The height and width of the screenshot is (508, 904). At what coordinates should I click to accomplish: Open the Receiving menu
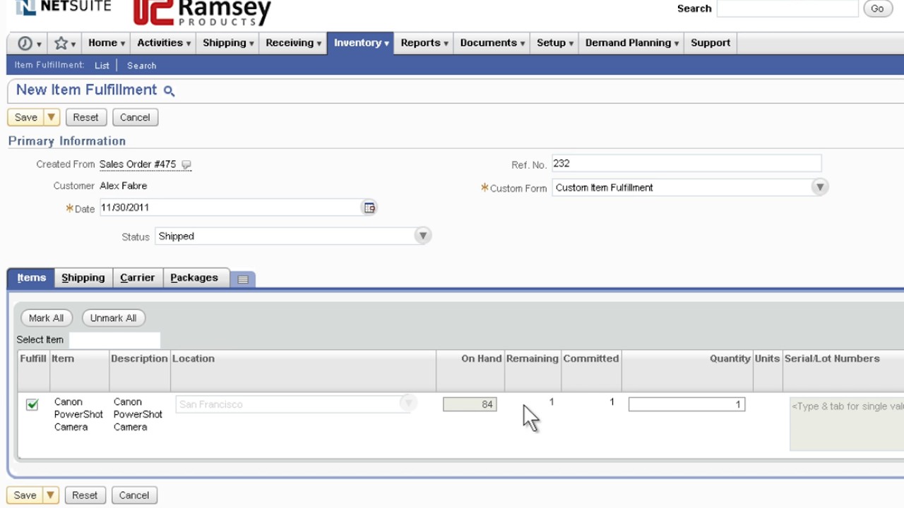(293, 43)
